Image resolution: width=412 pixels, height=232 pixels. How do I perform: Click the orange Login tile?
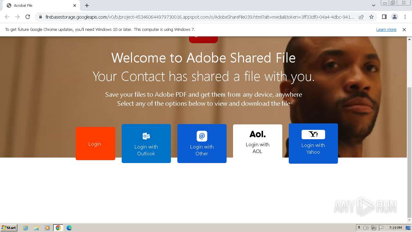[x=95, y=143]
